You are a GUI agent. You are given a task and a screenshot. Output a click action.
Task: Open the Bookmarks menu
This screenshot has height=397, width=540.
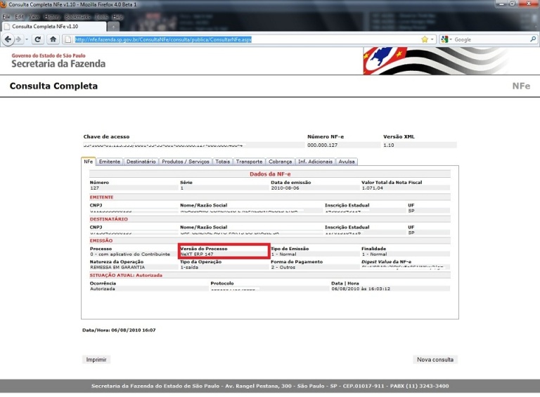pos(77,17)
